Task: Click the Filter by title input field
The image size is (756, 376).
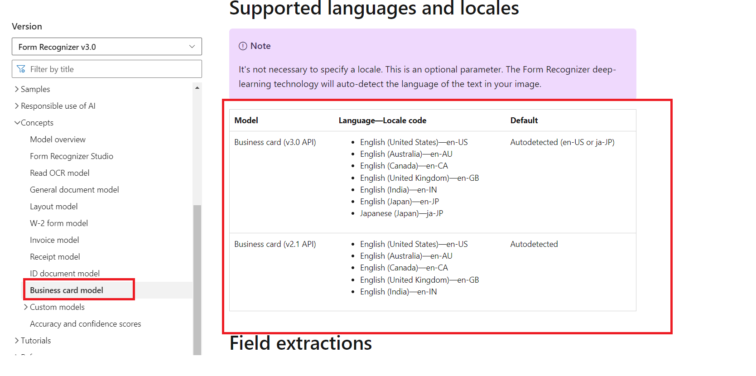Action: (106, 69)
